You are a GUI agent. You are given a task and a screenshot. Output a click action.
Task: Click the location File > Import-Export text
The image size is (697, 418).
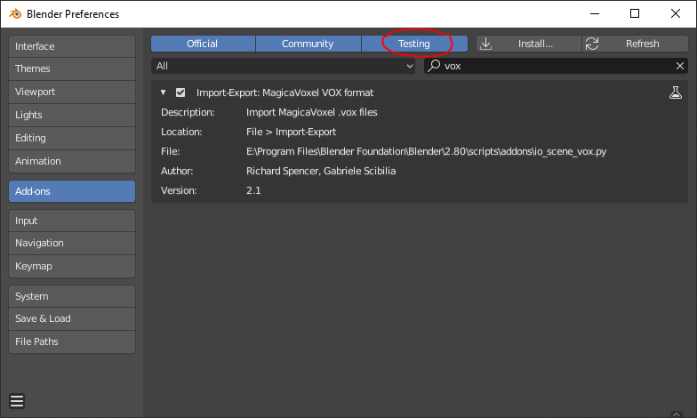[292, 132]
